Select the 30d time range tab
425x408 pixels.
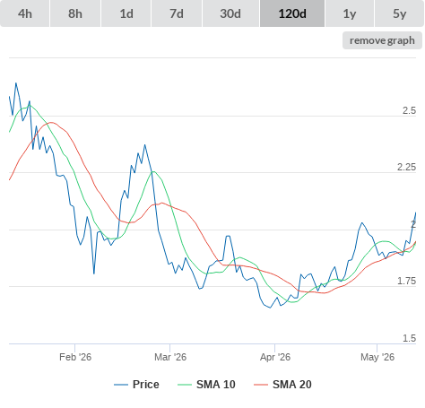pyautogui.click(x=230, y=13)
